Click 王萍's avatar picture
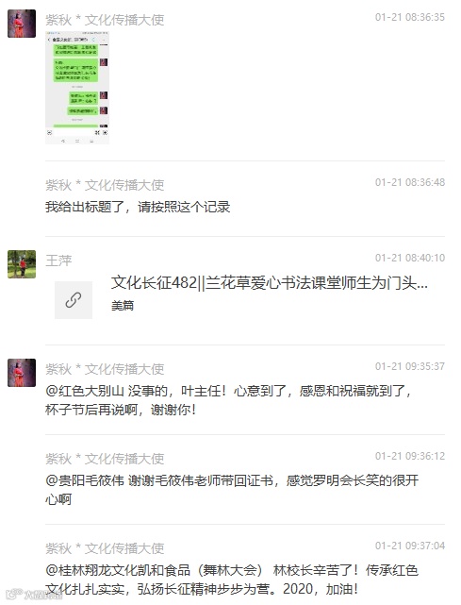The image size is (461, 605). click(22, 264)
